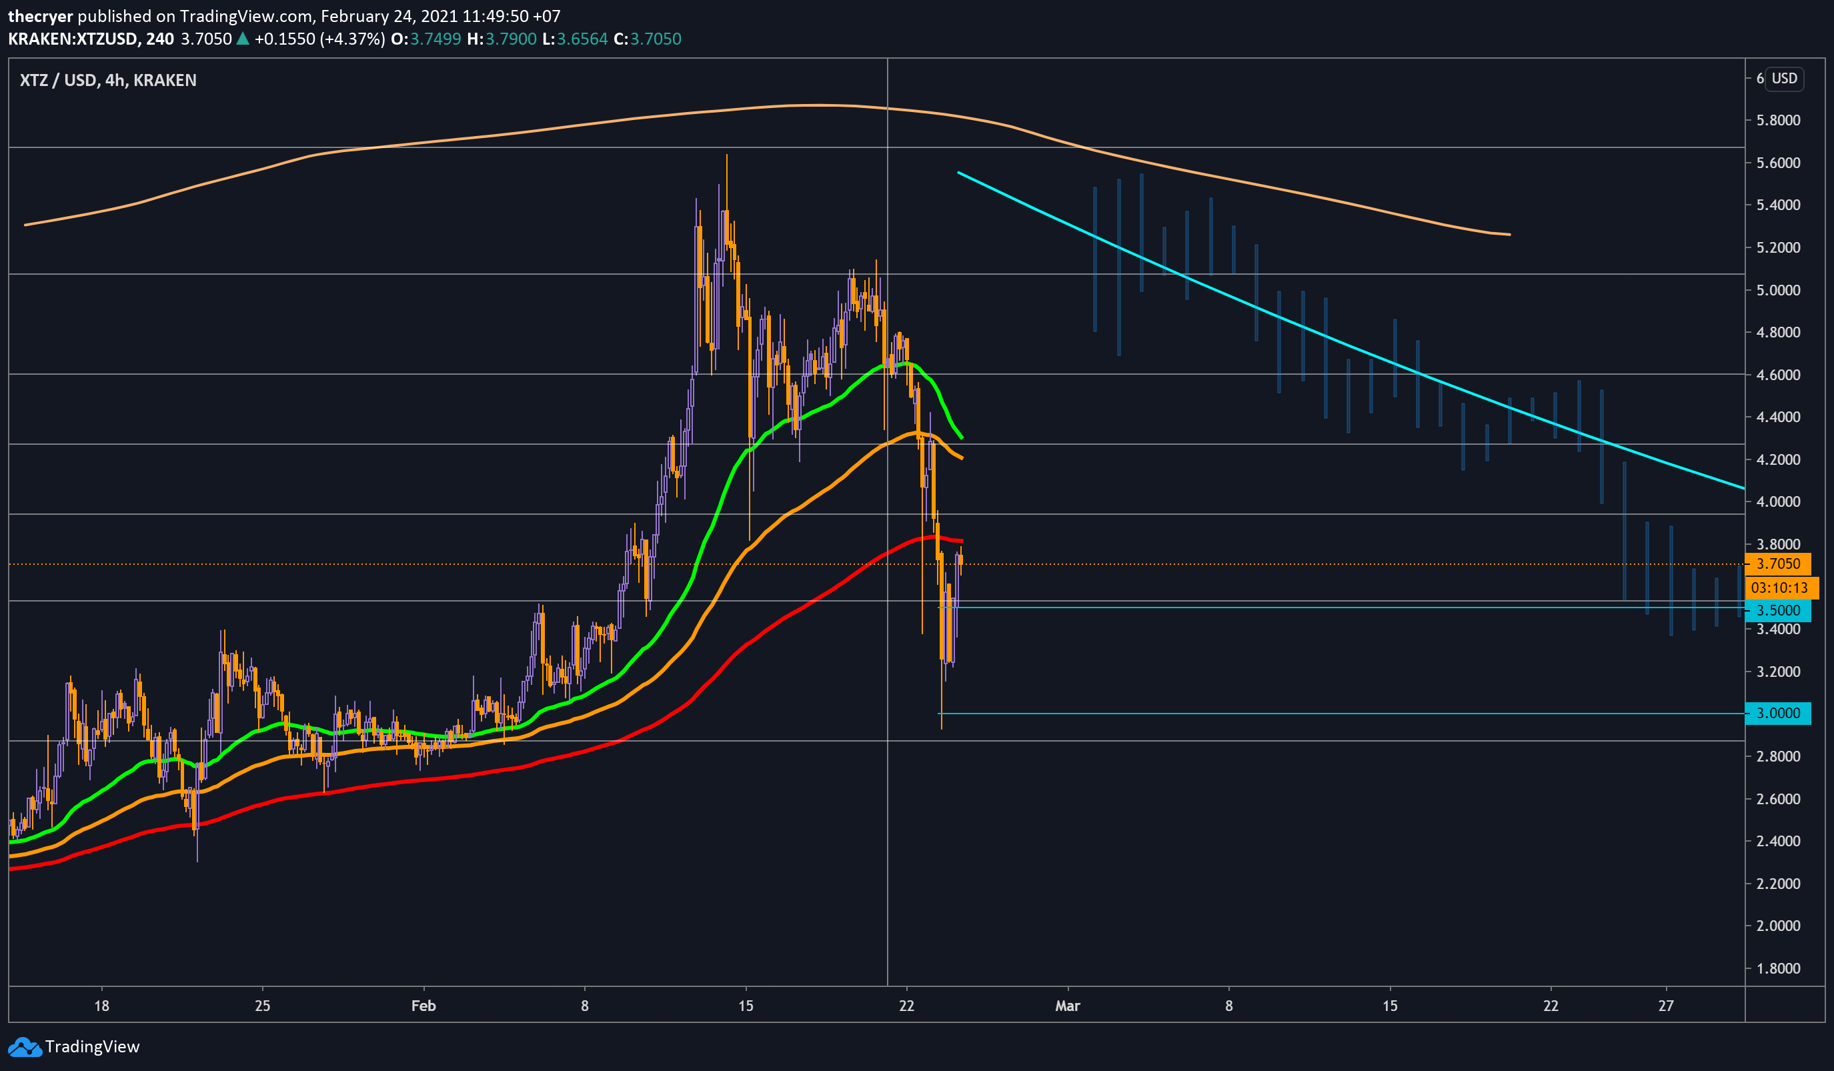
Task: Click the 2.8000 price axis label
Action: click(1779, 757)
